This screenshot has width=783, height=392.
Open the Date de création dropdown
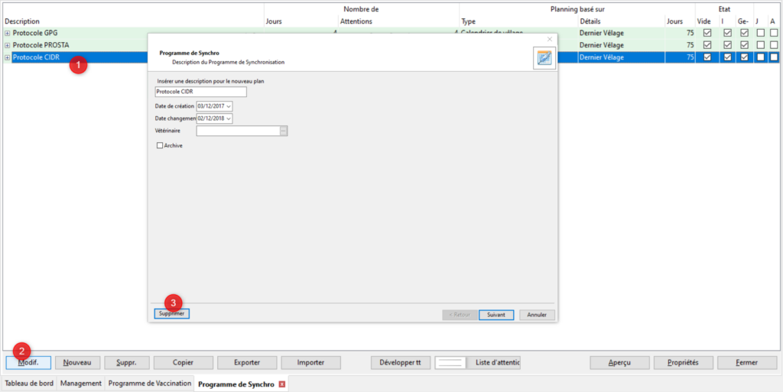tap(229, 106)
